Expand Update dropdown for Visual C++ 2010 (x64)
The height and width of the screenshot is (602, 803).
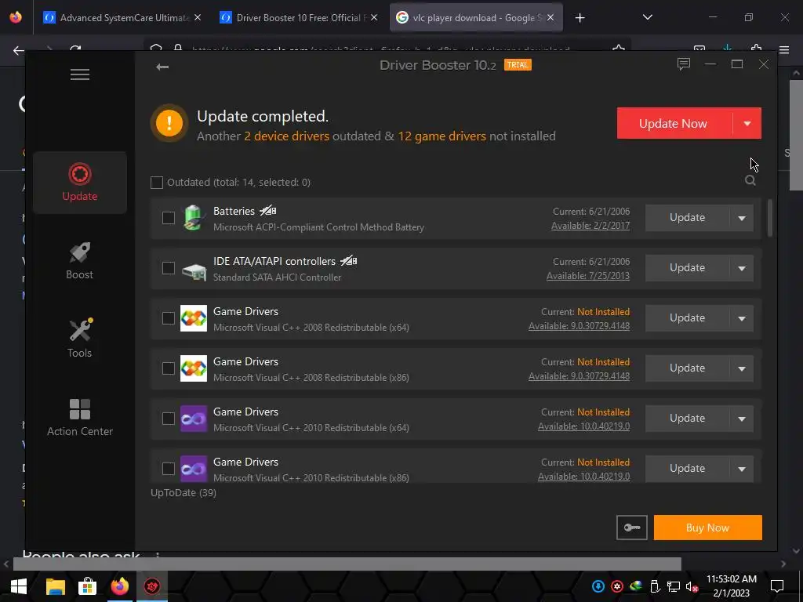pyautogui.click(x=742, y=419)
